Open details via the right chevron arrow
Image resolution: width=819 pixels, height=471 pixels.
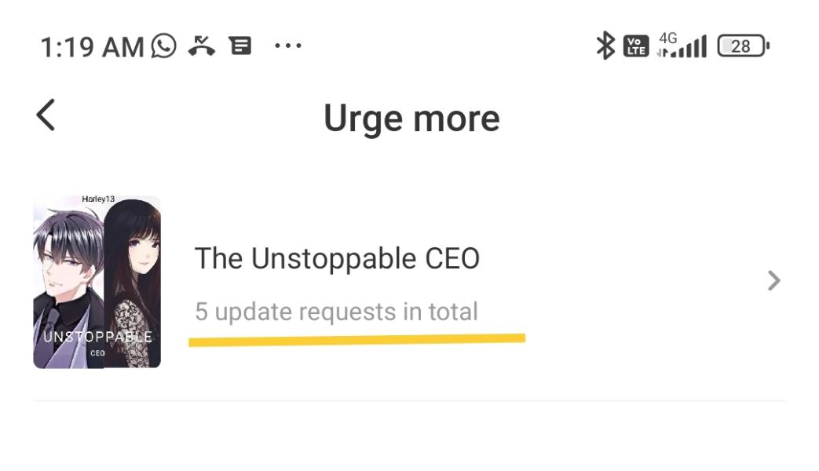[x=774, y=281]
